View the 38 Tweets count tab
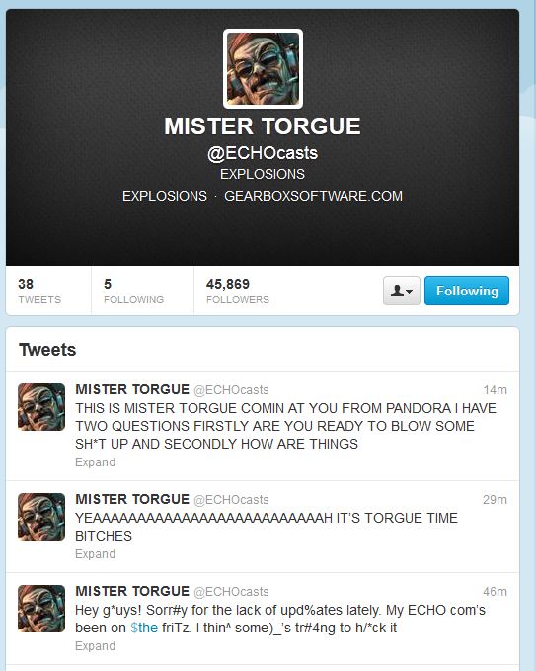 click(39, 291)
